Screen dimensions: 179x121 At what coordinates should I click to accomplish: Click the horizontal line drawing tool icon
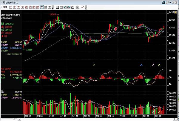point(57,7)
